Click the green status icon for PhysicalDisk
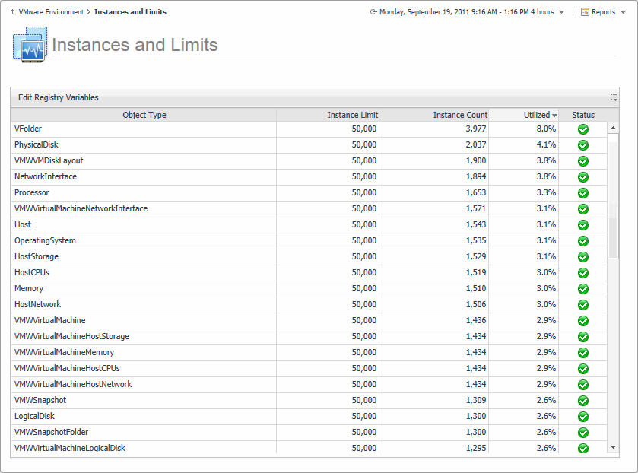Viewport: 638px width, 473px height. (x=583, y=145)
